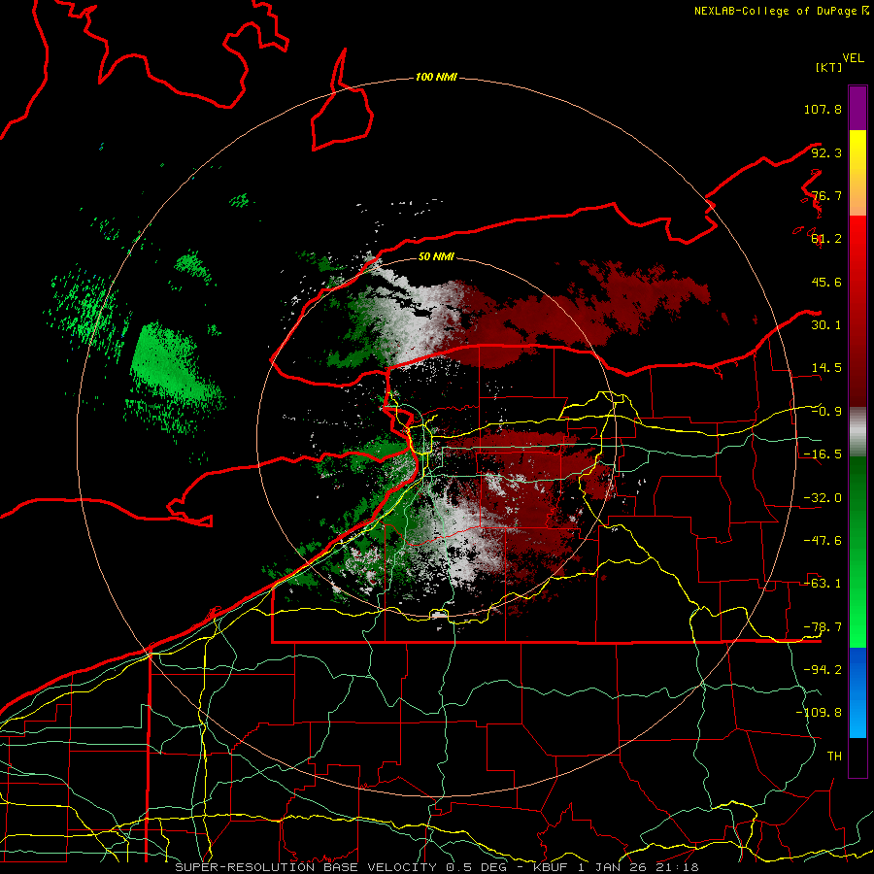Viewport: 874px width, 874px height.
Task: Click the 14.5 velocity scale value
Action: tap(826, 368)
